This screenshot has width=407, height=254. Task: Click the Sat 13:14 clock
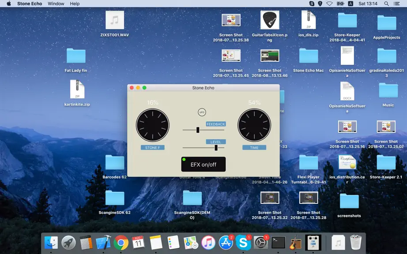tap(368, 4)
